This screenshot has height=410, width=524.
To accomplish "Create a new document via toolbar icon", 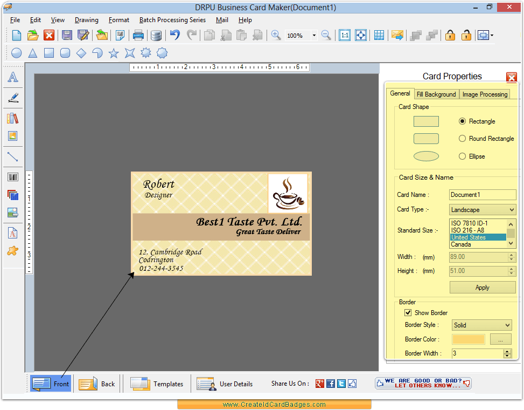I will [16, 35].
